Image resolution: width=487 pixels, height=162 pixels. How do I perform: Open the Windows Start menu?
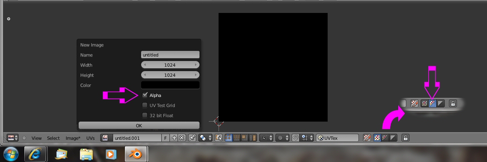(x=11, y=154)
